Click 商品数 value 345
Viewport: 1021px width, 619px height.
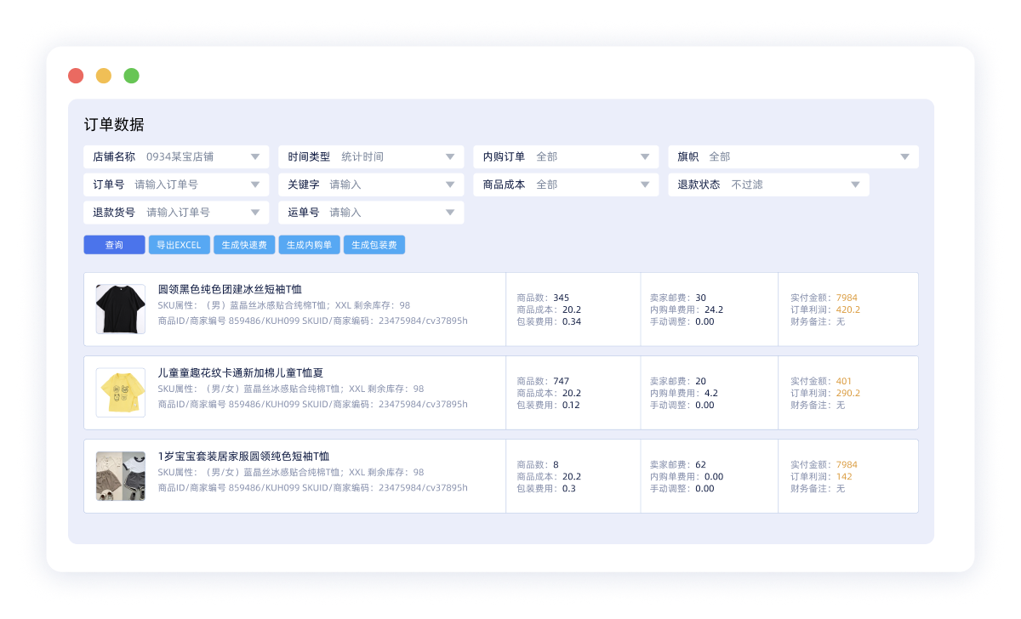coord(562,298)
